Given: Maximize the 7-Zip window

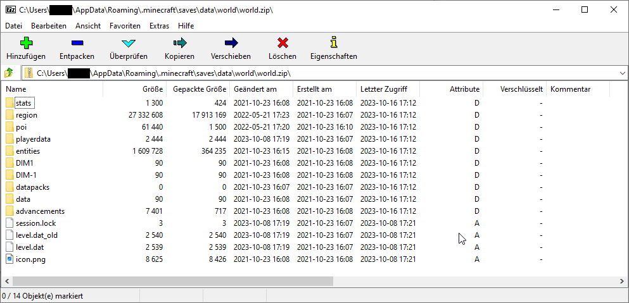Looking at the screenshot, I should tap(585, 10).
